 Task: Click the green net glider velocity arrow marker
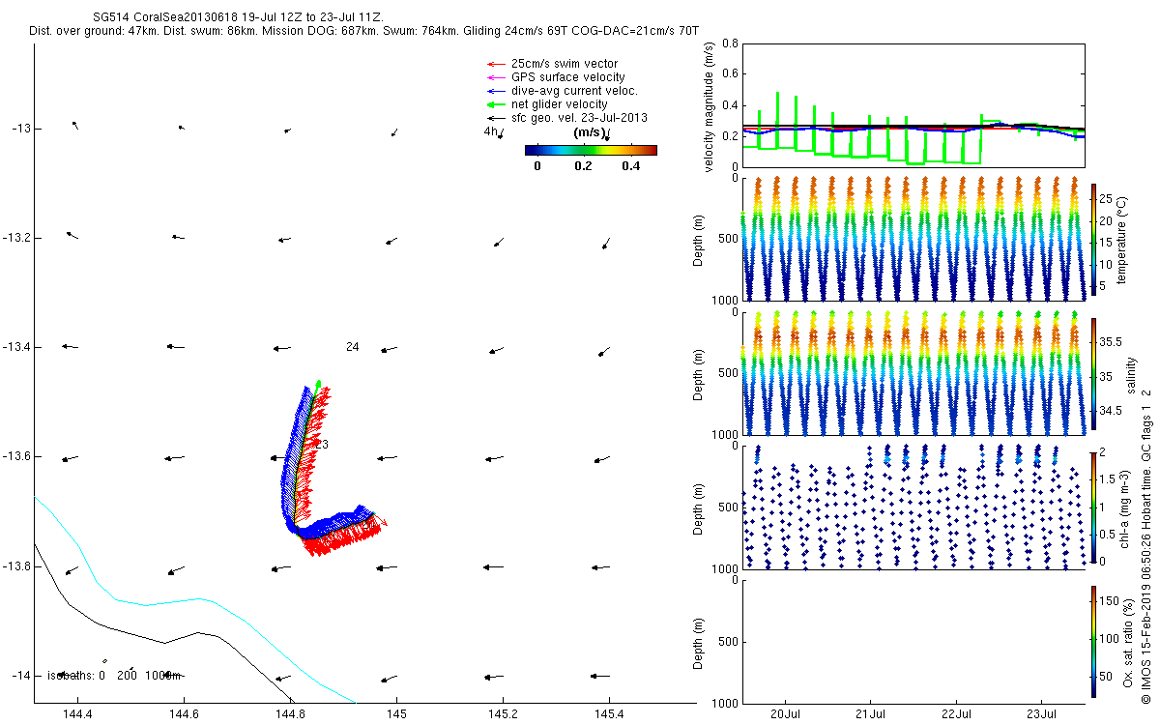coord(494,104)
